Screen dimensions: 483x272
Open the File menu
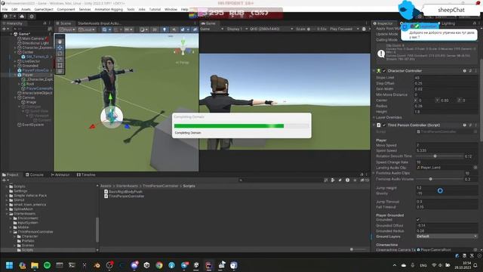tap(5, 9)
